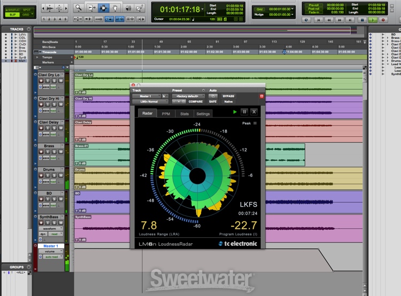Click the audio zoom waveform icon
The image size is (401, 296).
click(50, 9)
